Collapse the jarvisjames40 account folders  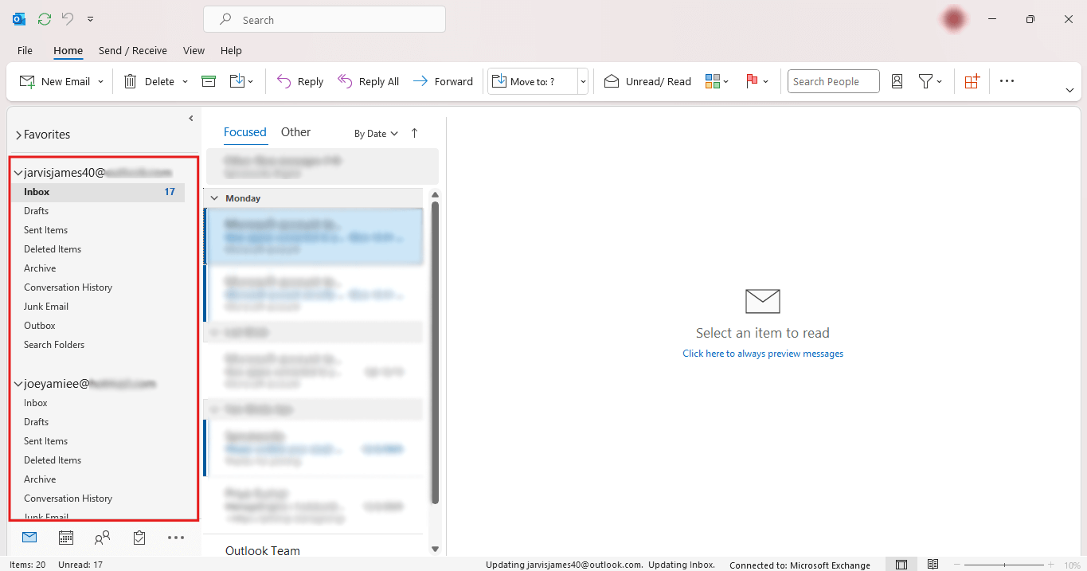(x=18, y=173)
